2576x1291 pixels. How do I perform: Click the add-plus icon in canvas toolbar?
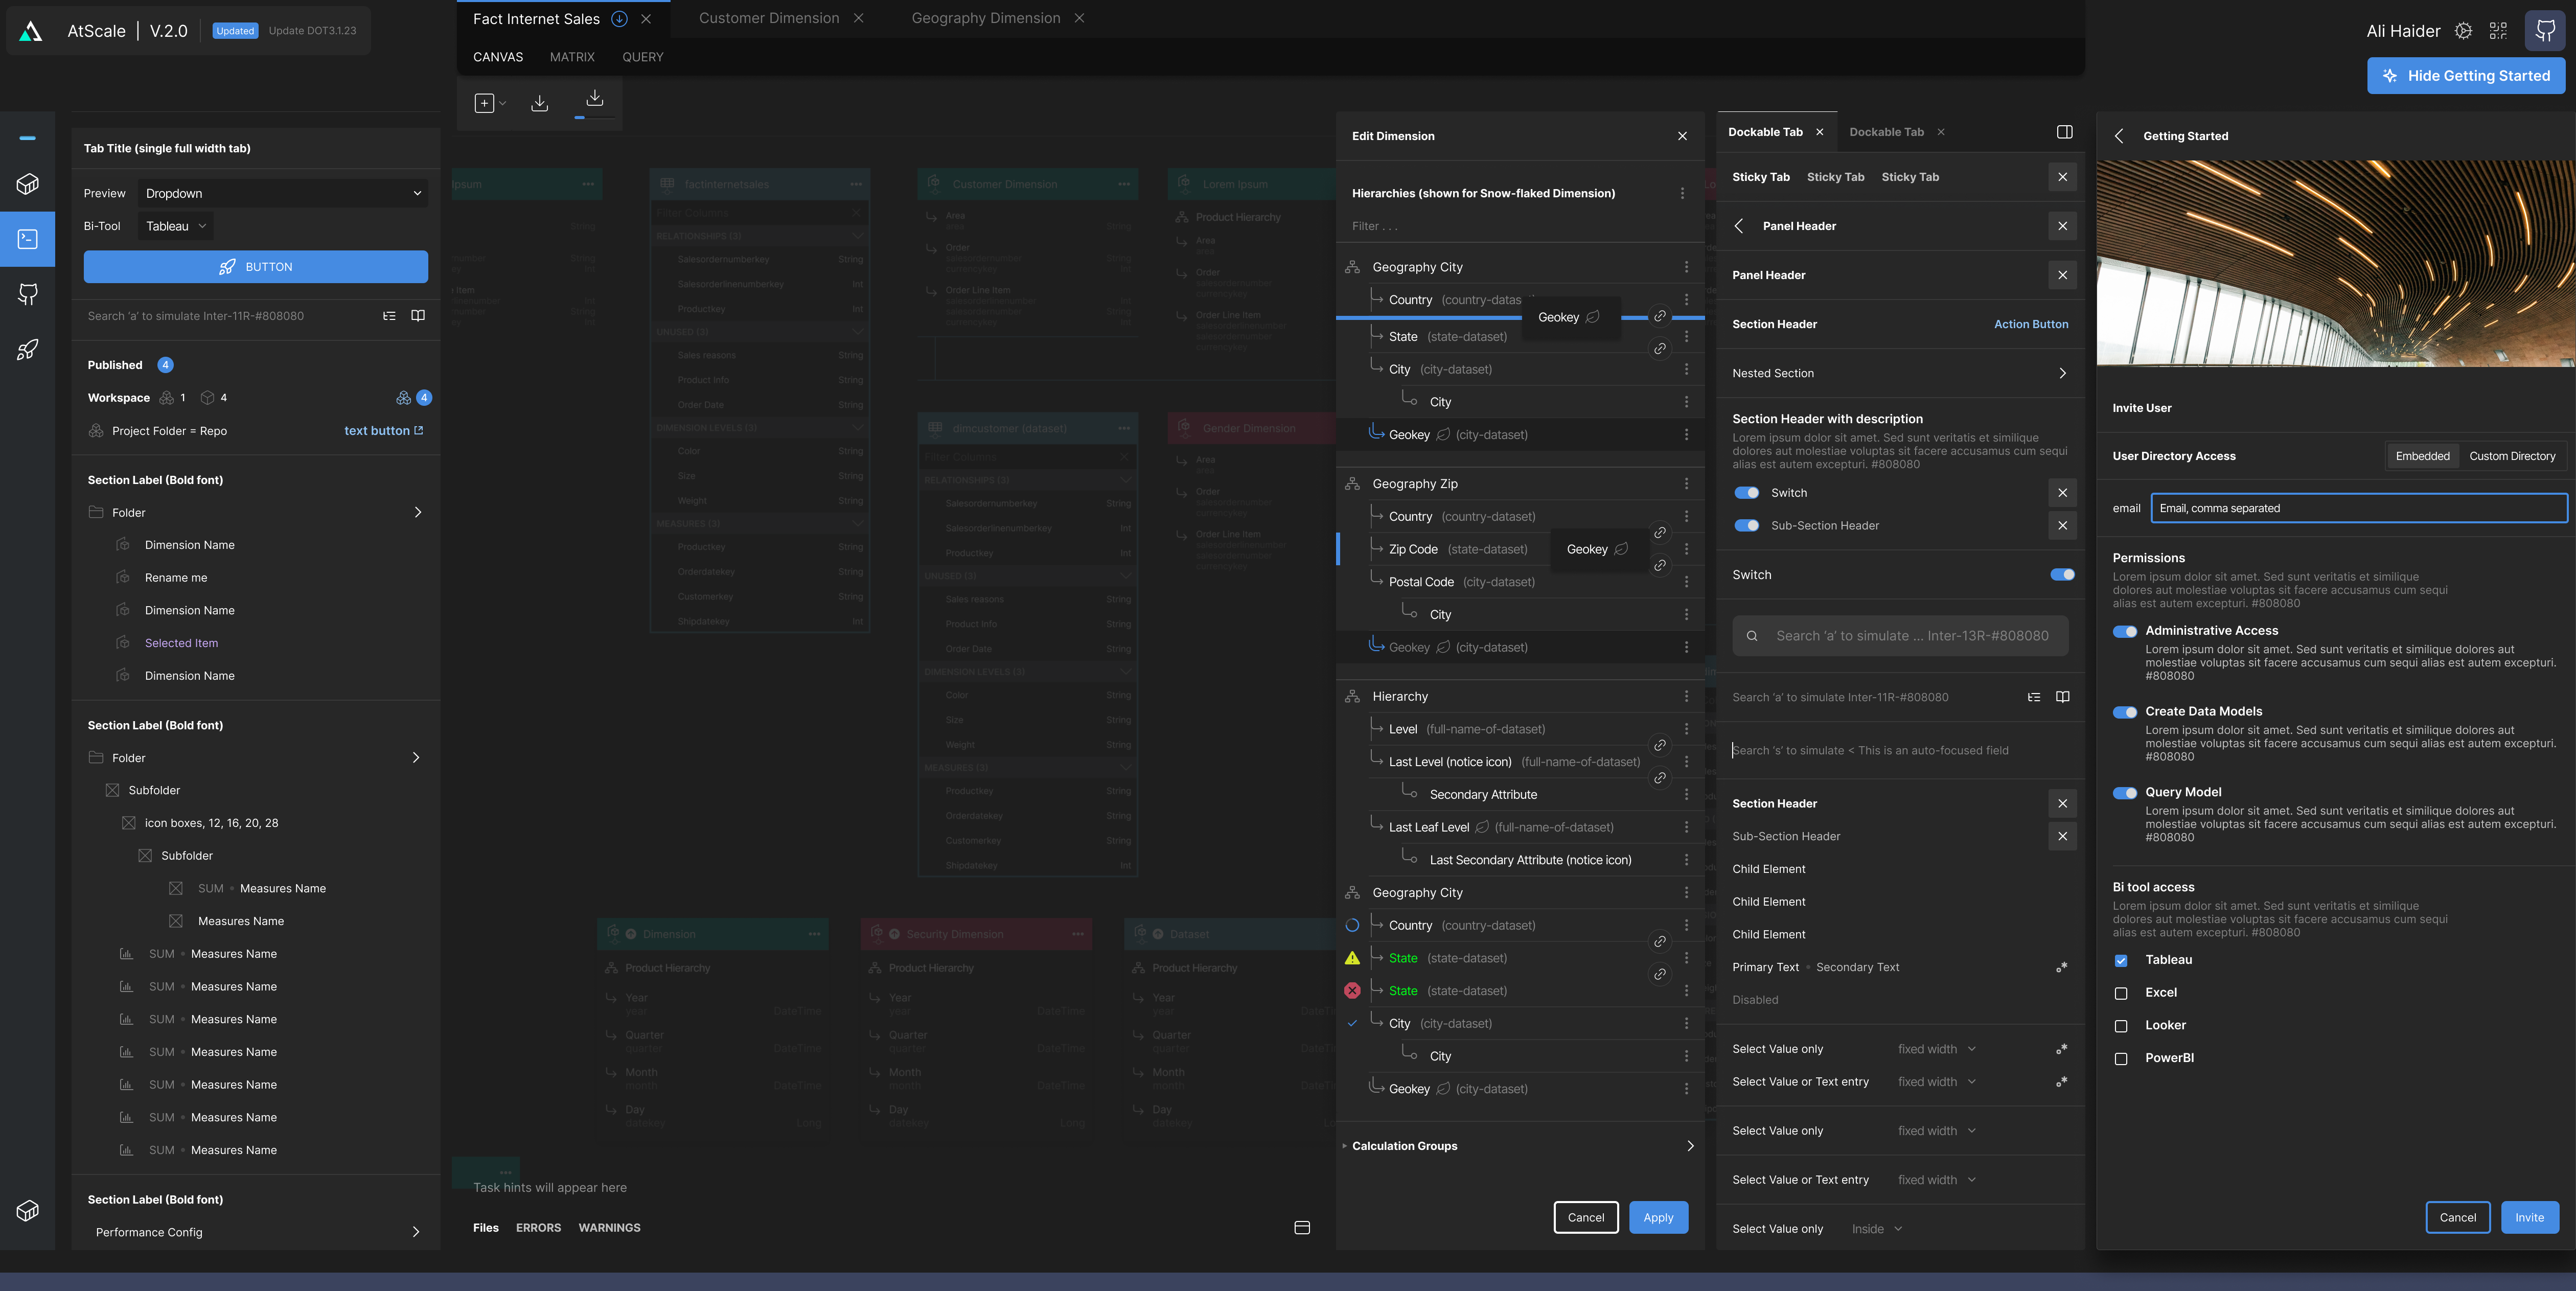[x=484, y=103]
